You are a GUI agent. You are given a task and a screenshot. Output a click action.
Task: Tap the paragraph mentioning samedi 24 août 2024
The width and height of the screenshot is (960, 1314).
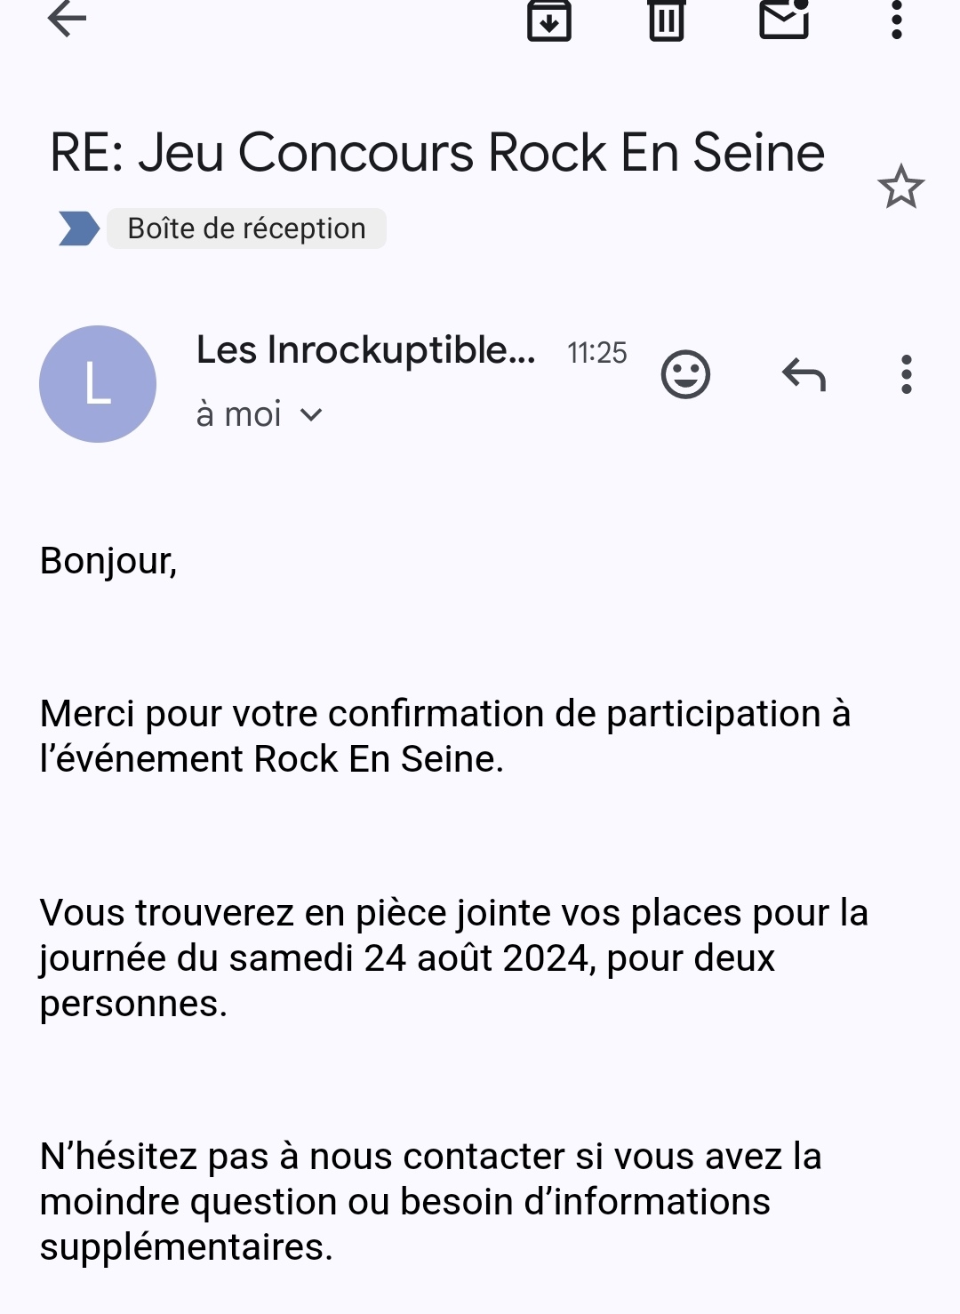pyautogui.click(x=453, y=958)
